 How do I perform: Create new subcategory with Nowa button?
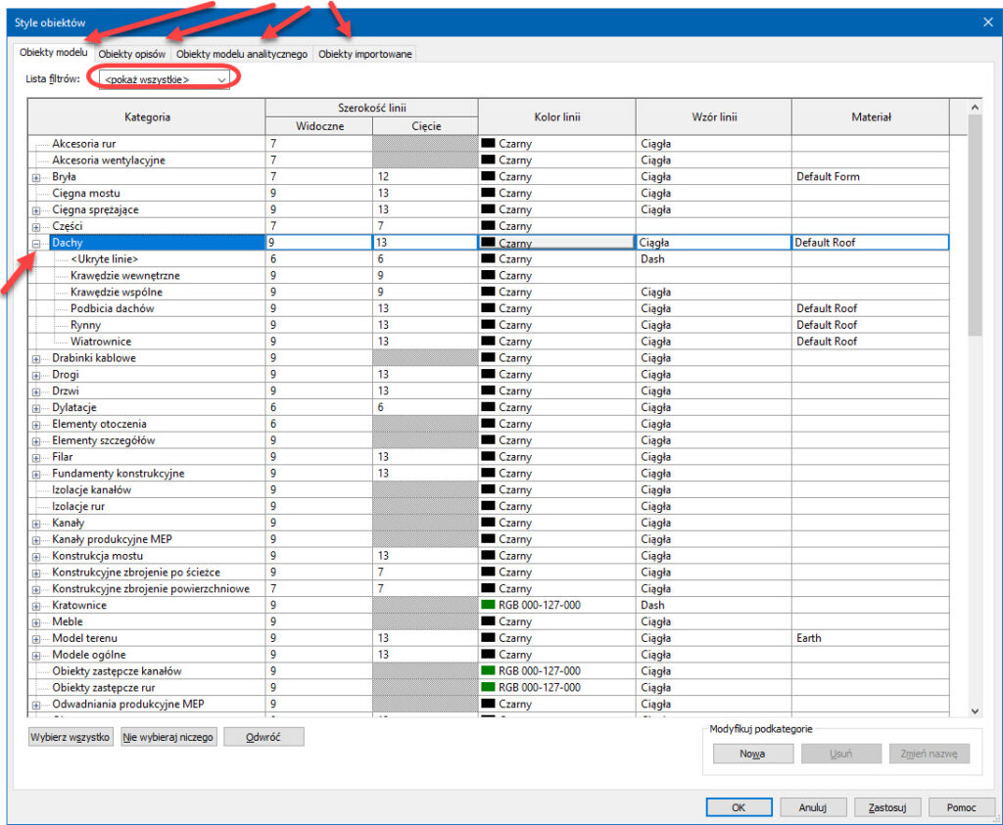click(752, 754)
